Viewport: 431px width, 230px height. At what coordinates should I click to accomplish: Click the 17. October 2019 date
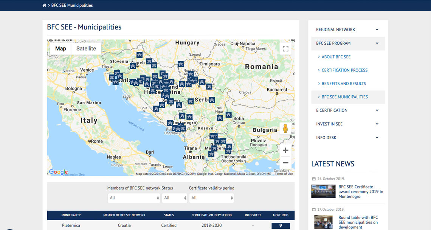click(x=331, y=209)
